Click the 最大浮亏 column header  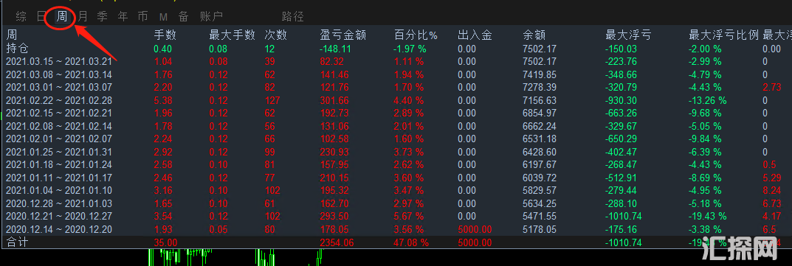[x=628, y=35]
